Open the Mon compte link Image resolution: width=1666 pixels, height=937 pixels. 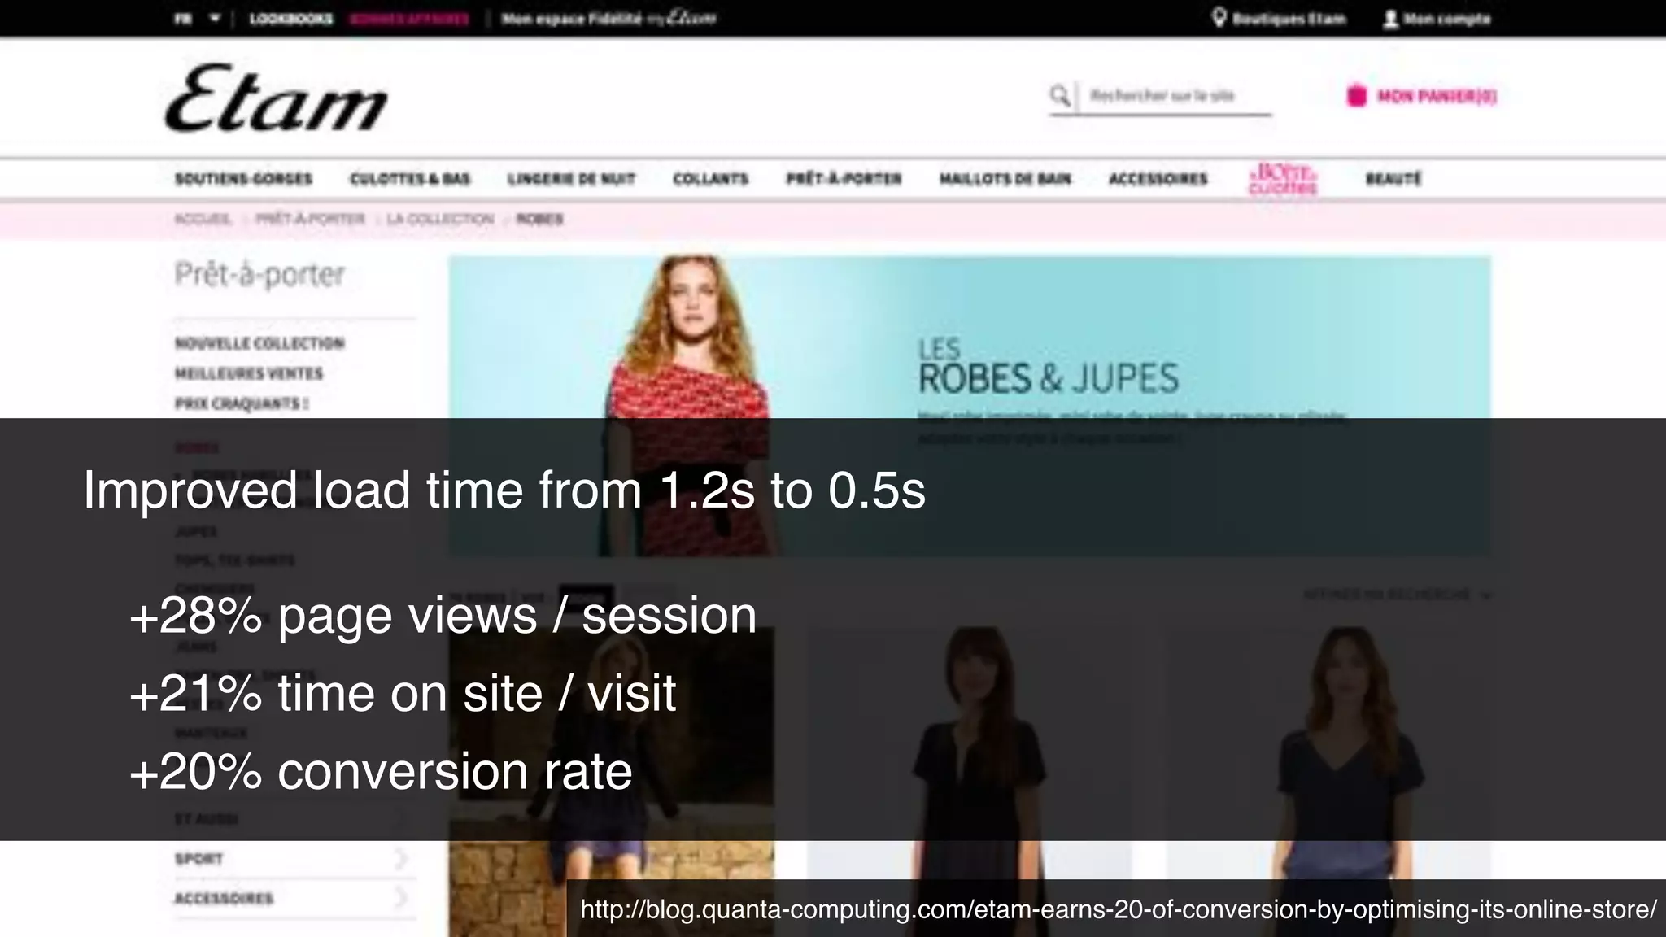(1446, 19)
